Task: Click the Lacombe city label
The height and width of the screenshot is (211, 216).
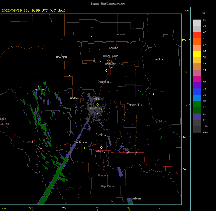Action: coord(113,48)
